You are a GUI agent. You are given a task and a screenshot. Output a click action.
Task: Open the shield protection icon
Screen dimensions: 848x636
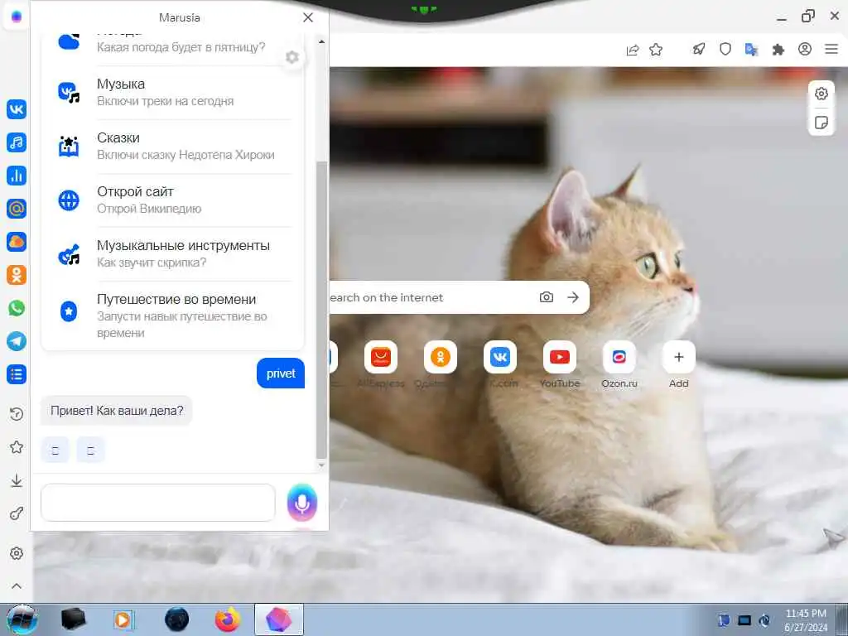725,49
